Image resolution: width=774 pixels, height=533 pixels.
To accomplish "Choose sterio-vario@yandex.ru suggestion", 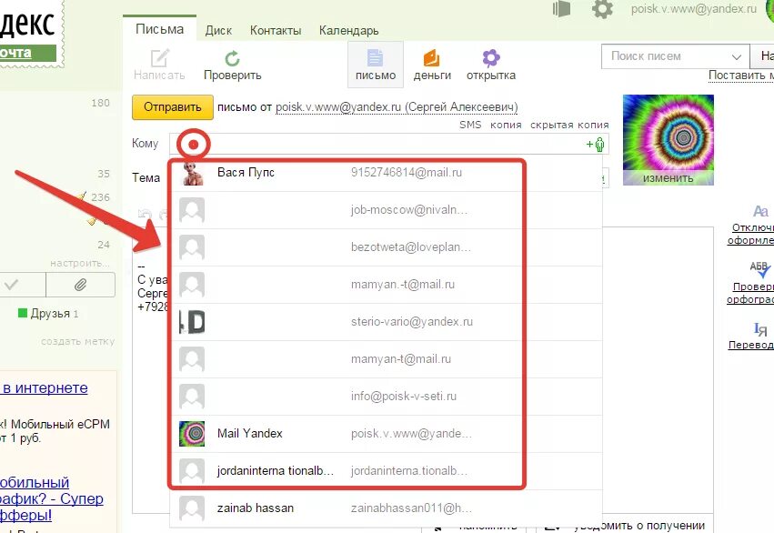I will pyautogui.click(x=412, y=322).
